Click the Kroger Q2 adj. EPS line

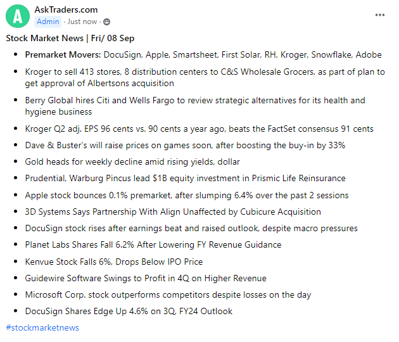click(x=199, y=129)
